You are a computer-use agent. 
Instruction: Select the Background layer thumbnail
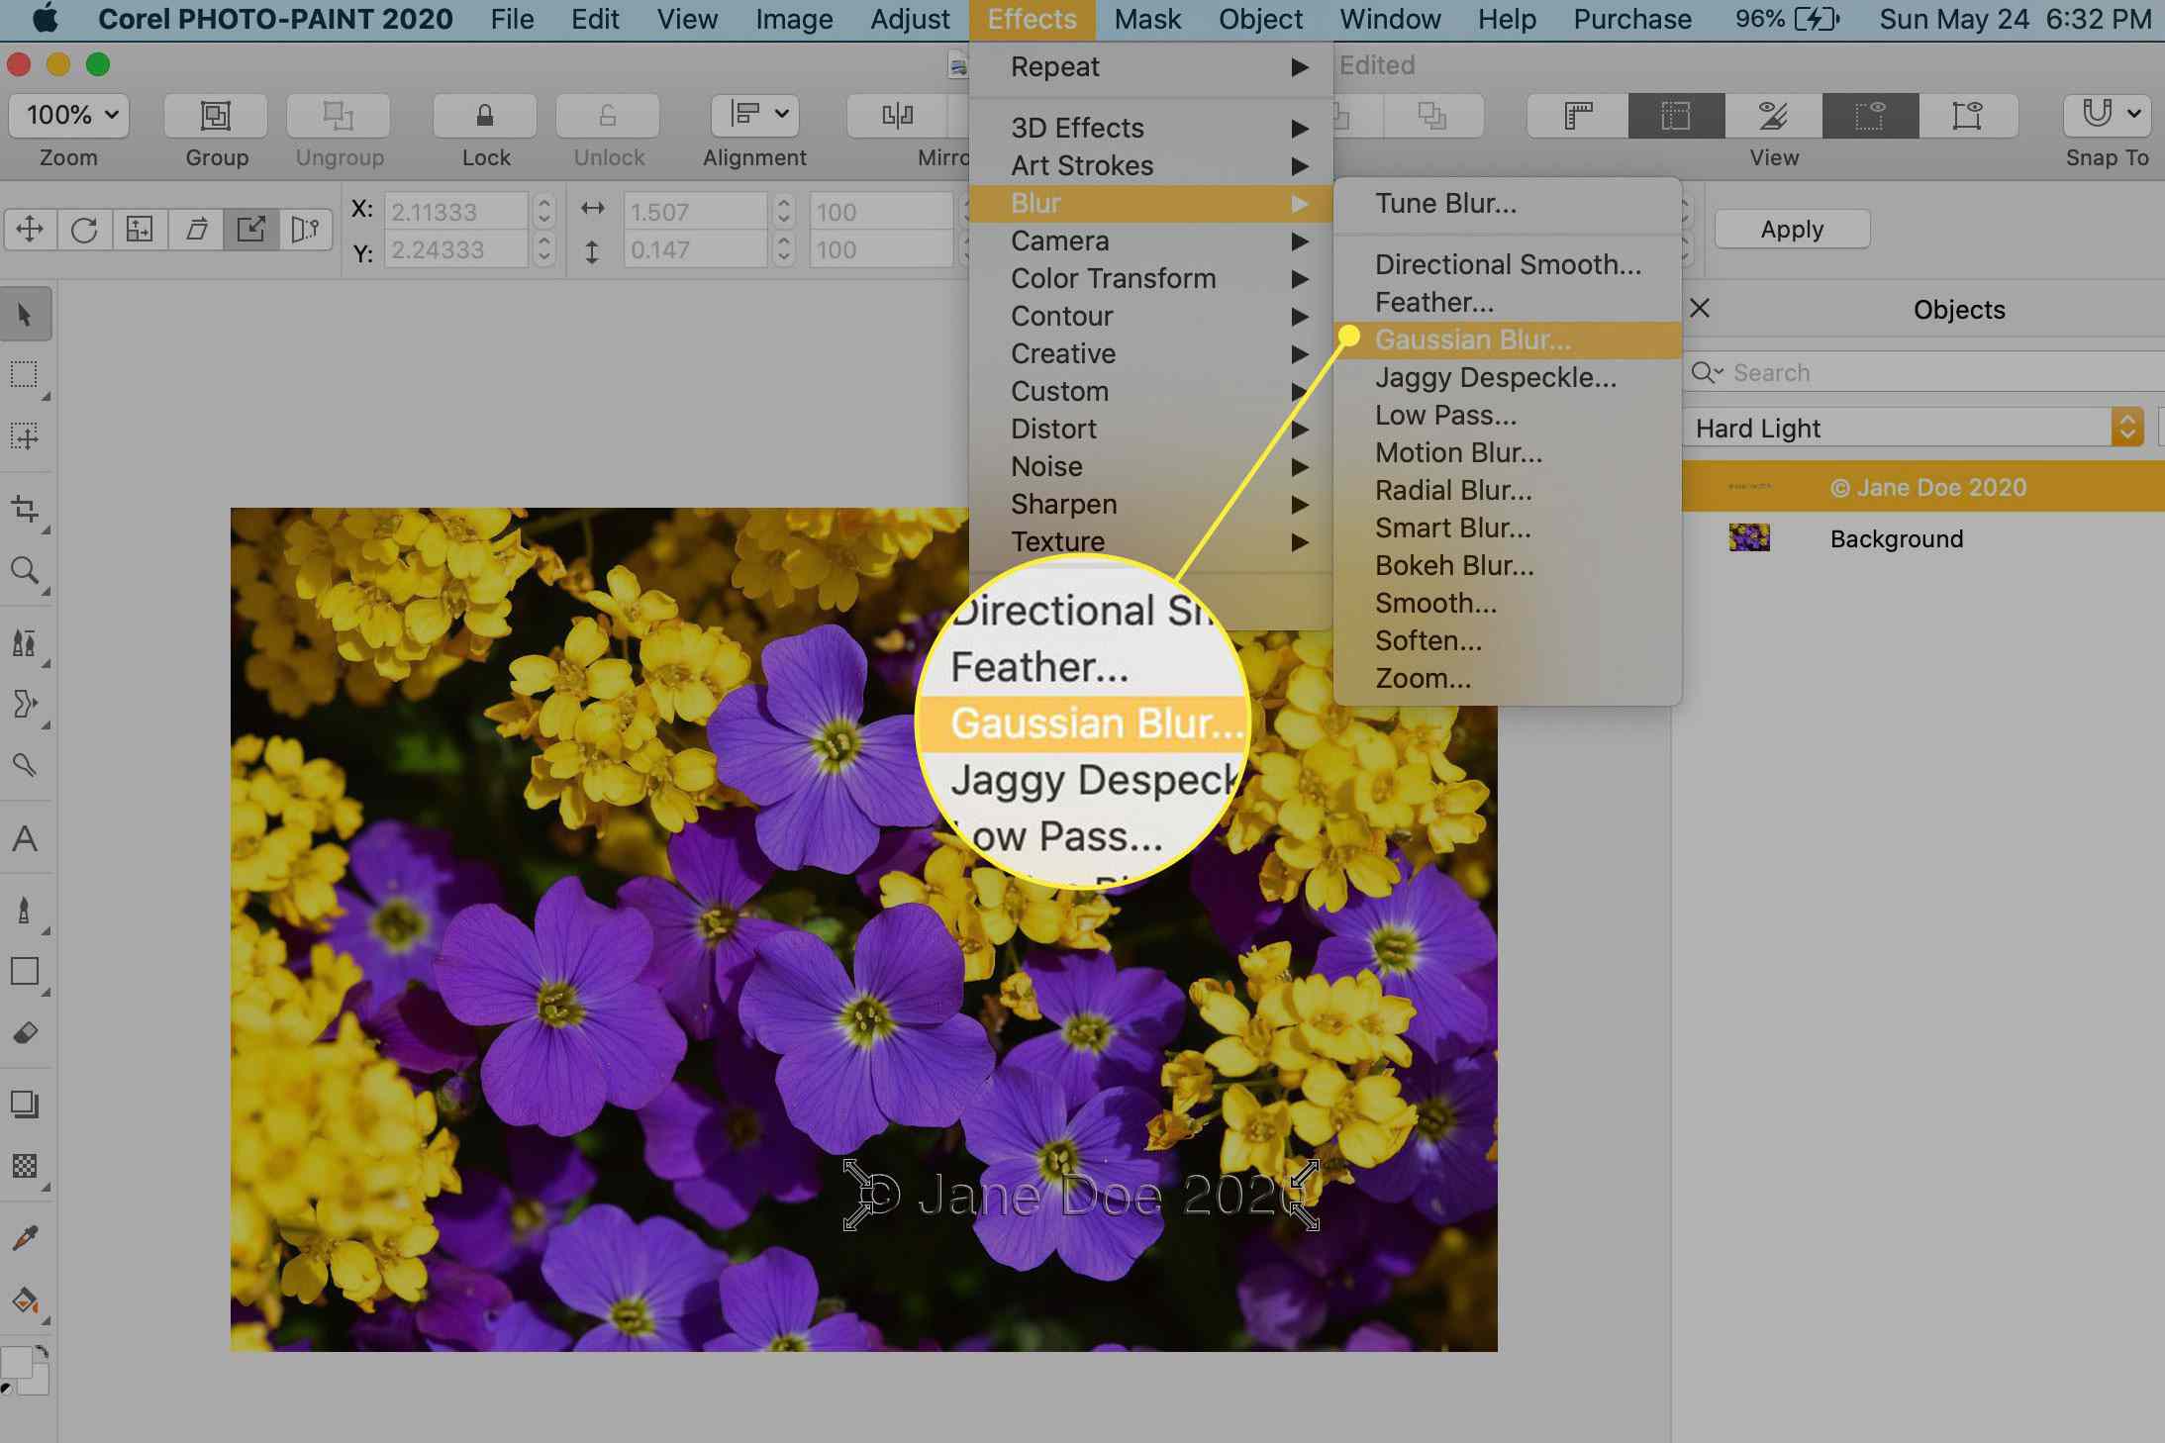click(1749, 537)
